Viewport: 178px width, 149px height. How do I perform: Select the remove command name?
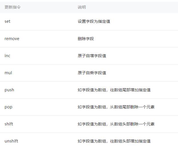click(12, 39)
